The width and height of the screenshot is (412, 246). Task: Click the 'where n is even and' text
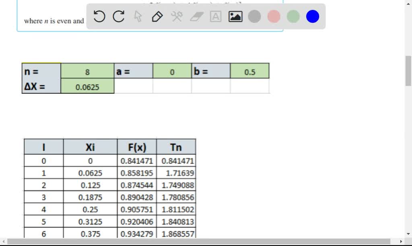click(54, 21)
